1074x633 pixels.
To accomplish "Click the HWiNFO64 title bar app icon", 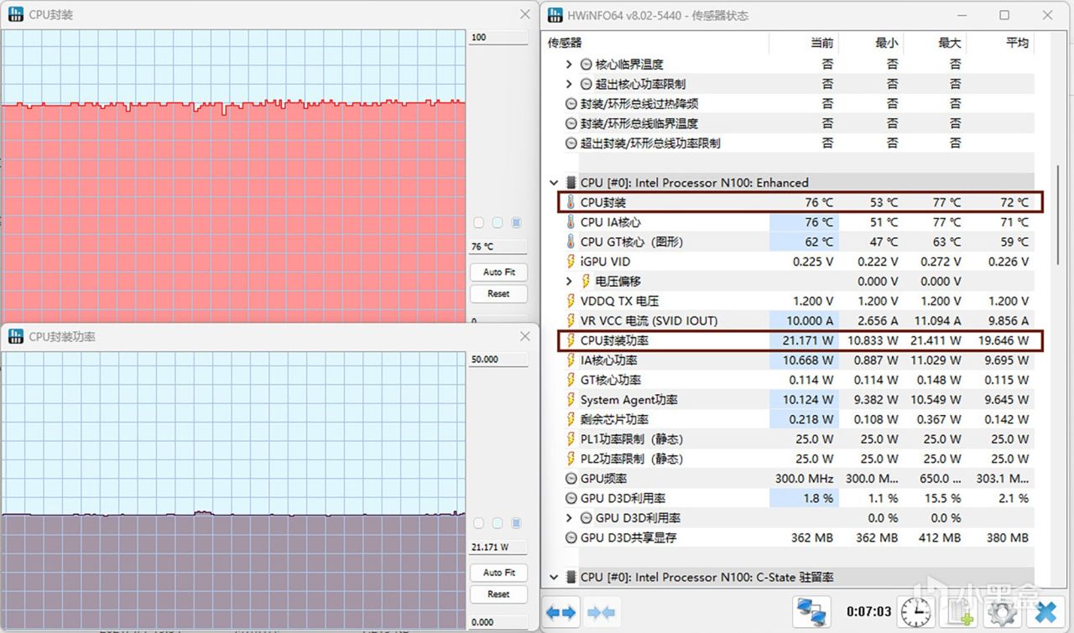I will click(555, 15).
